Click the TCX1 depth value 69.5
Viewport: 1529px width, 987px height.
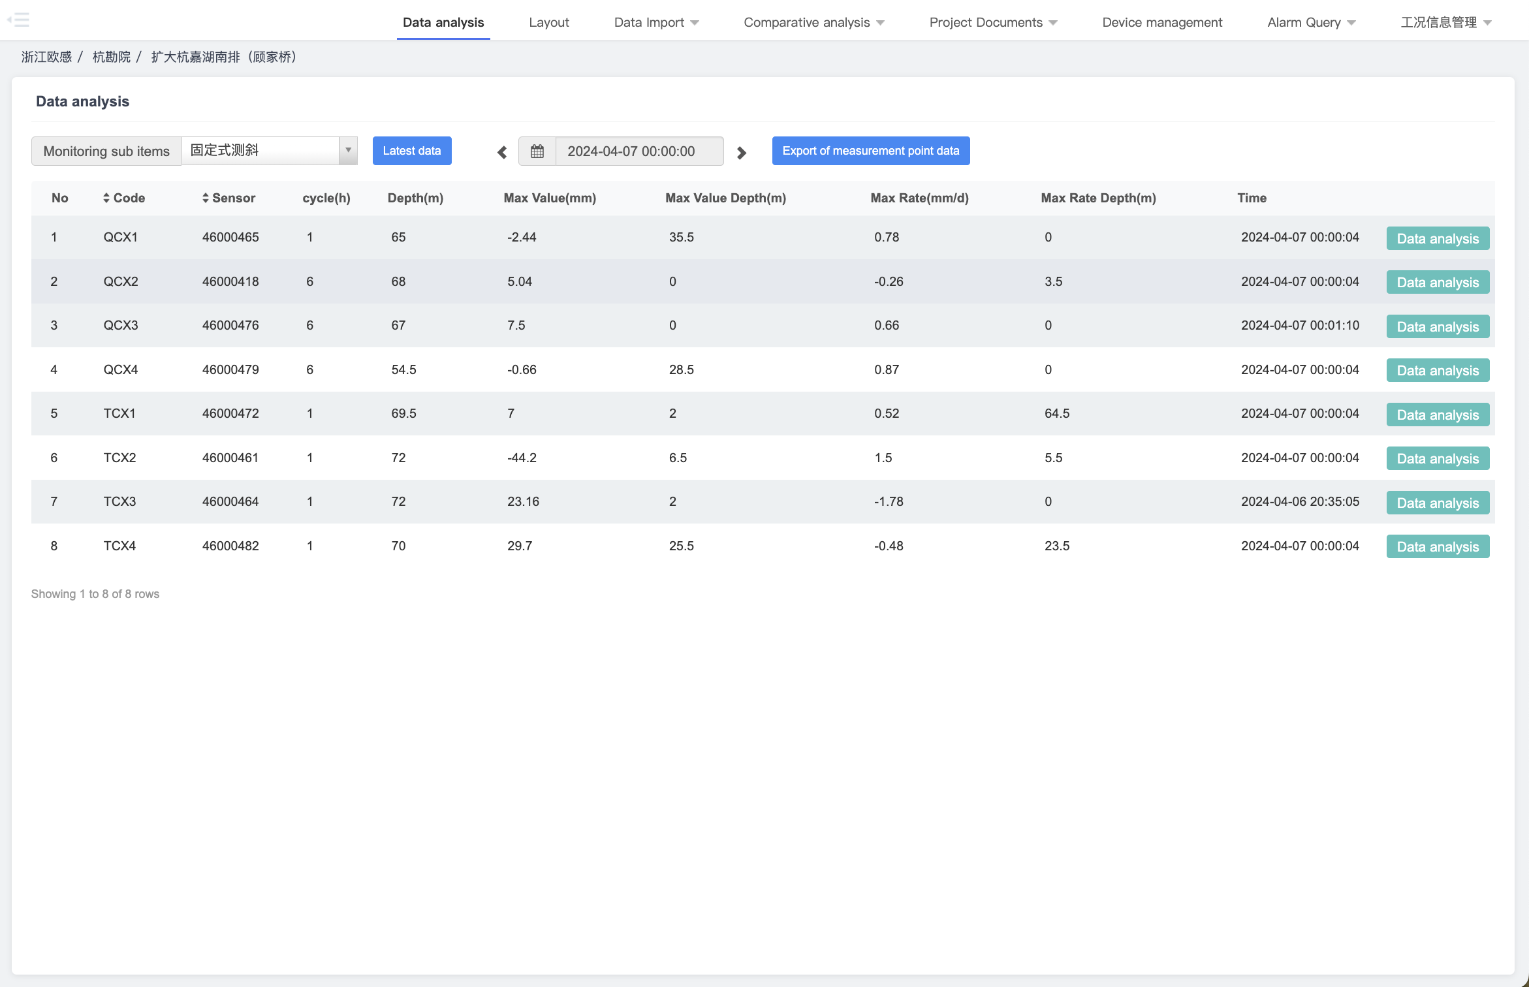403,413
